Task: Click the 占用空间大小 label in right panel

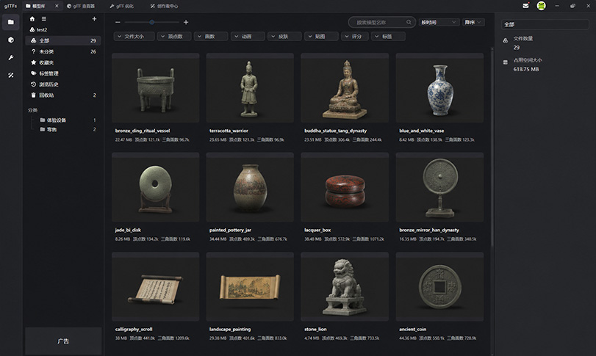Action: pyautogui.click(x=528, y=60)
